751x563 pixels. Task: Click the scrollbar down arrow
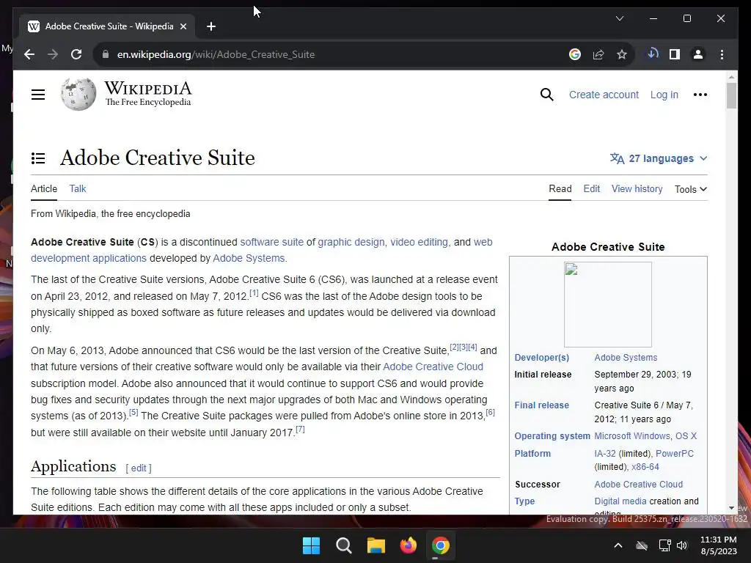(731, 508)
